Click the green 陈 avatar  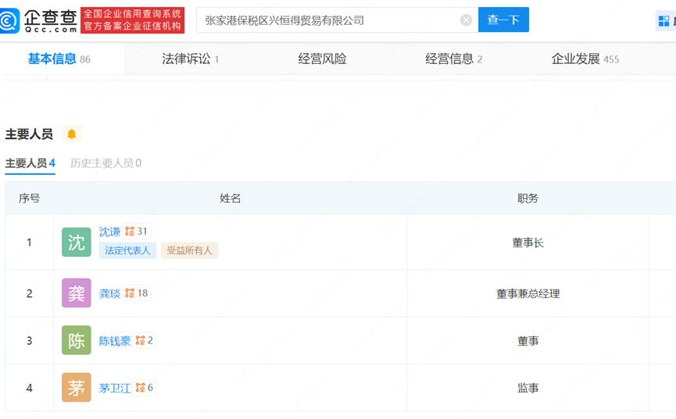point(77,340)
